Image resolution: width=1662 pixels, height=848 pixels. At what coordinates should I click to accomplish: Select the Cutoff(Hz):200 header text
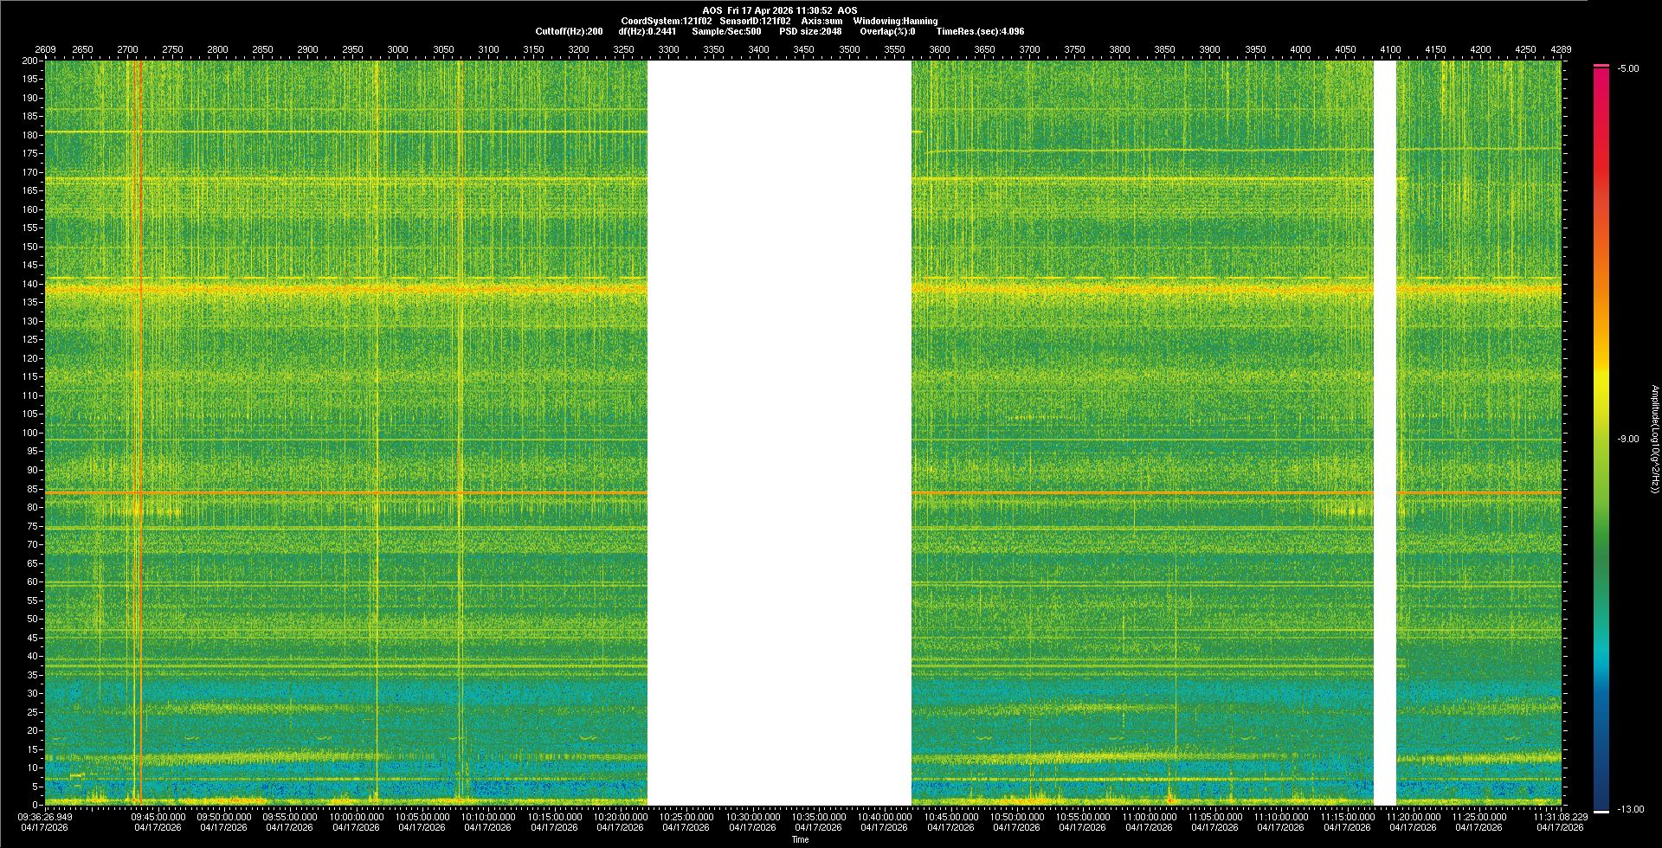point(569,31)
